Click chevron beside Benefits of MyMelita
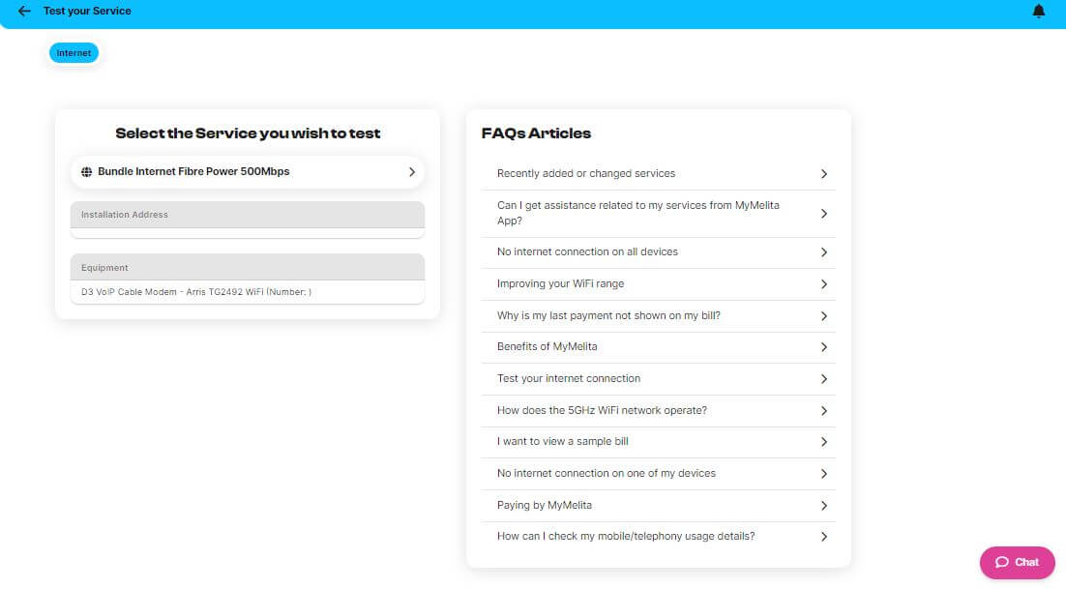The image size is (1066, 589). click(x=823, y=347)
